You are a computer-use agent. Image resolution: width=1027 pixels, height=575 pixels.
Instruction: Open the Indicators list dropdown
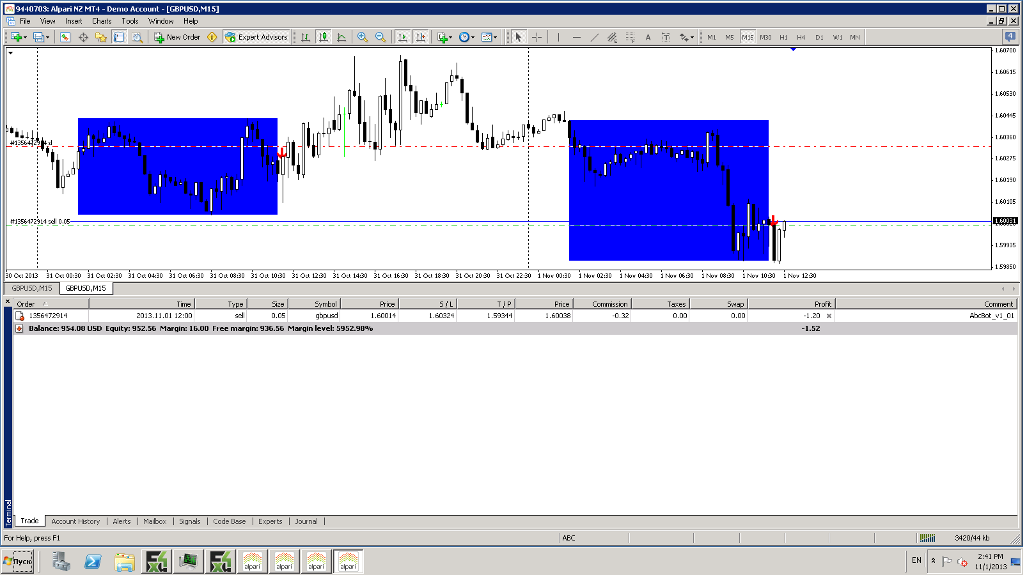pos(444,37)
